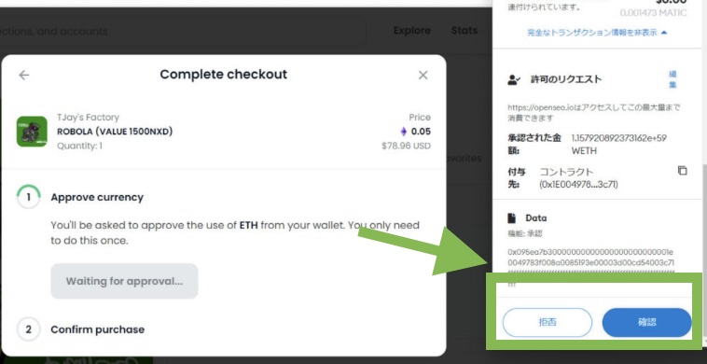The width and height of the screenshot is (707, 364).
Task: Click the TJay's Factory collection name
Action: click(x=89, y=118)
